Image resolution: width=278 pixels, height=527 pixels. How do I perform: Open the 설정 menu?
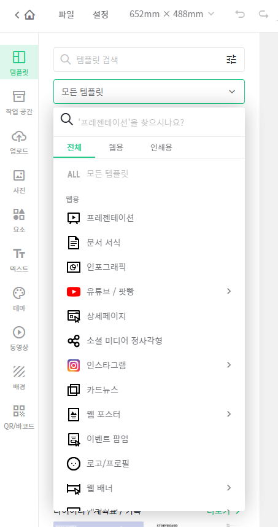click(101, 15)
